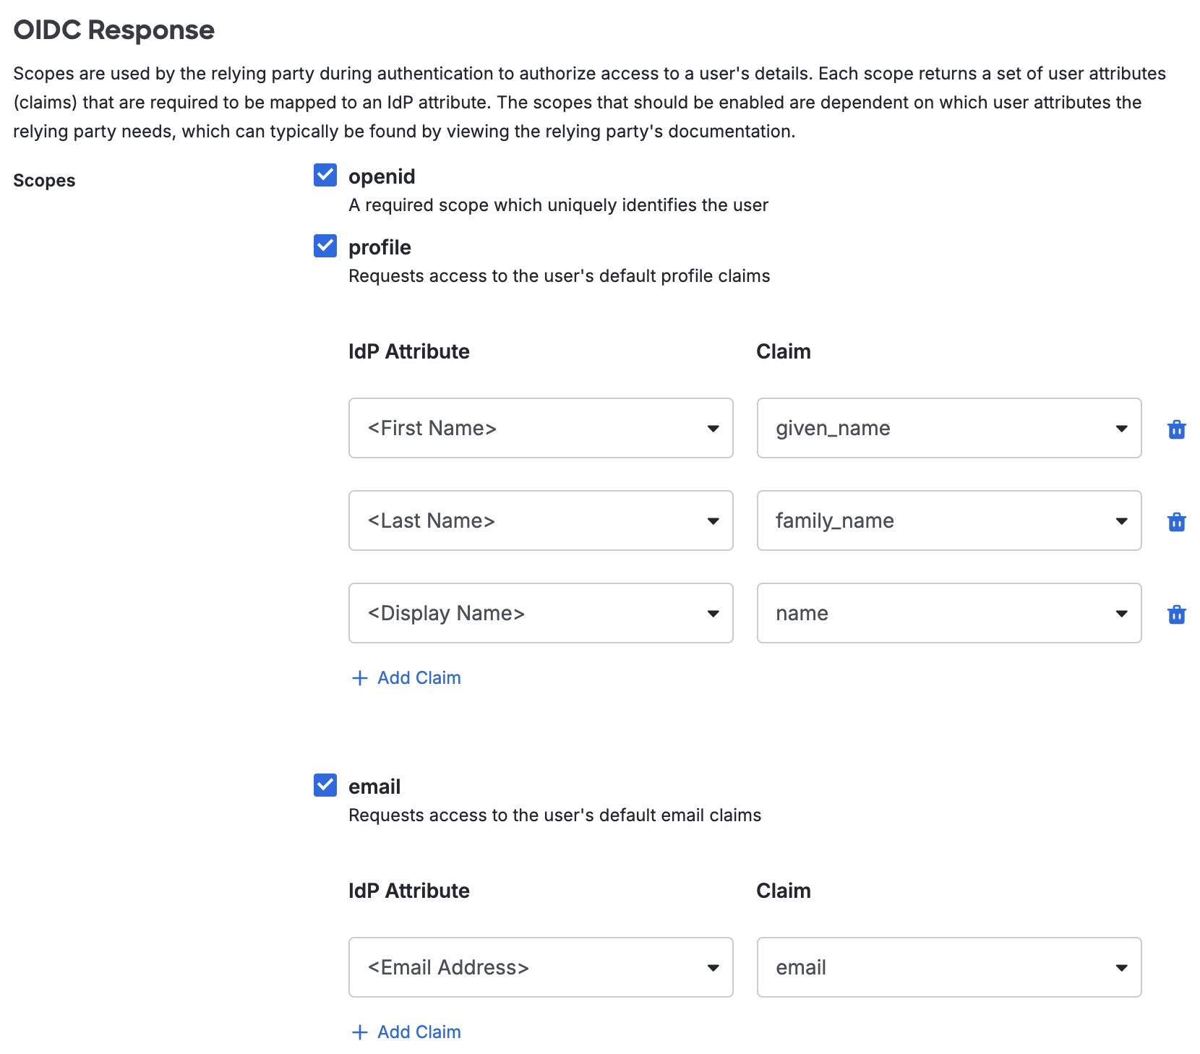Uncheck the openid scope
This screenshot has height=1054, width=1200.
[x=325, y=174]
